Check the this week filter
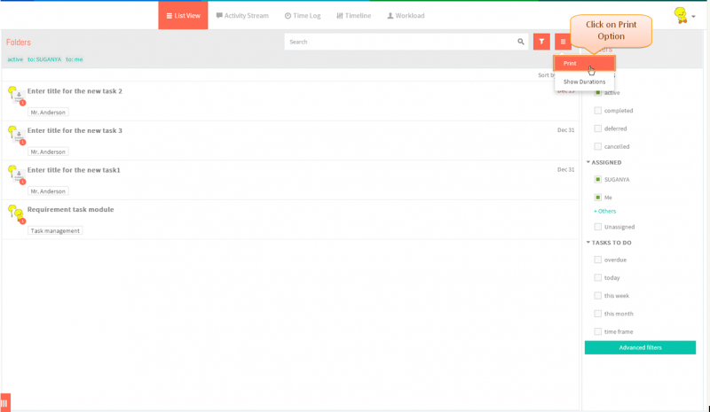710x412 pixels. (x=597, y=296)
